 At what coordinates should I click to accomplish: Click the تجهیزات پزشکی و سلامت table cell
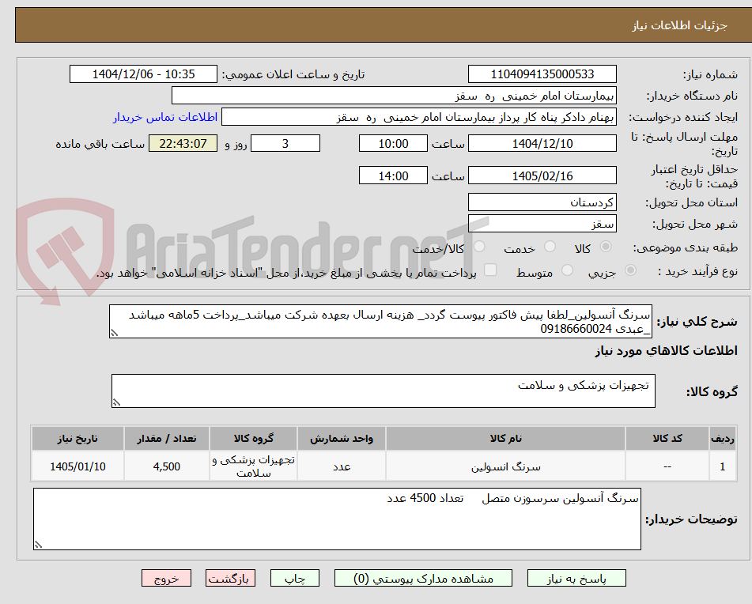pyautogui.click(x=253, y=466)
